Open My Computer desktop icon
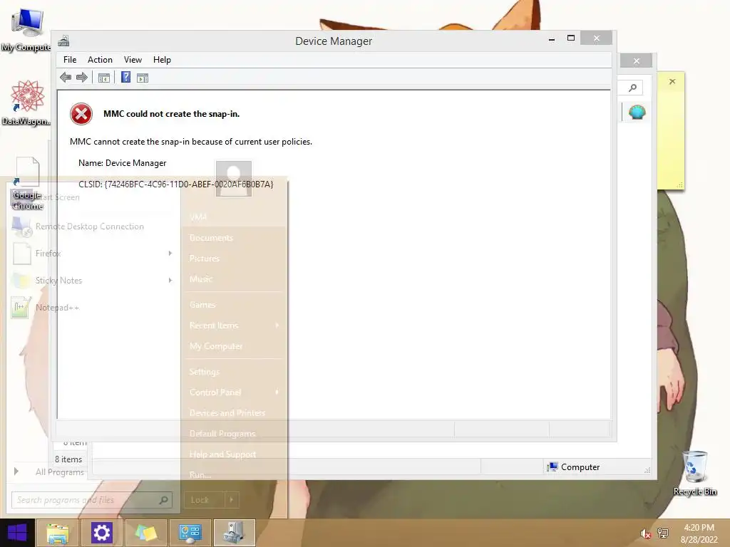This screenshot has height=547, width=730. pyautogui.click(x=26, y=28)
